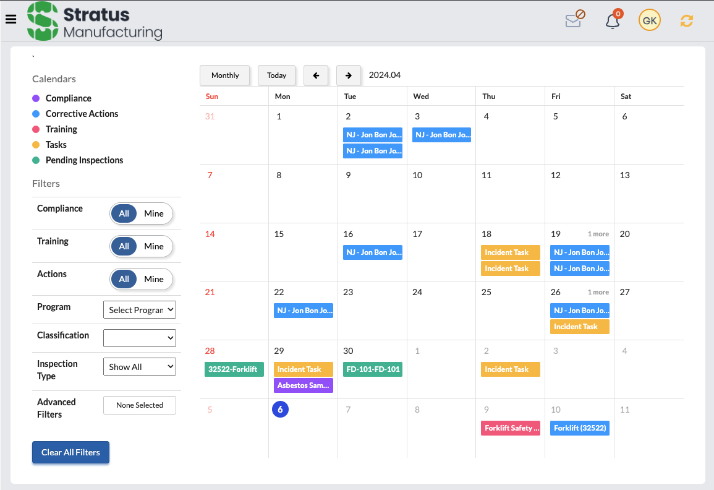
Task: Open the Select Program dropdown
Action: tap(140, 309)
